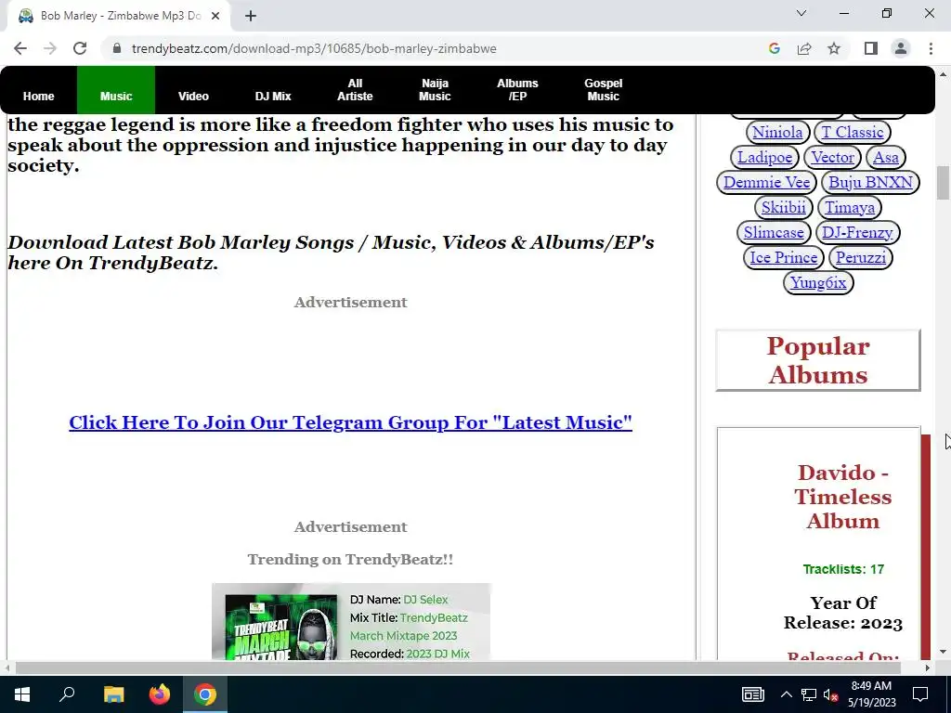Screen dimensions: 951x713
Task: Open the Skiibii artist tag
Action: (783, 207)
